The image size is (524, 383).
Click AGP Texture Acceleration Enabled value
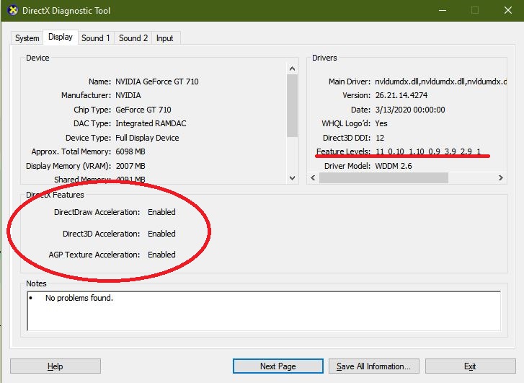[x=161, y=255]
